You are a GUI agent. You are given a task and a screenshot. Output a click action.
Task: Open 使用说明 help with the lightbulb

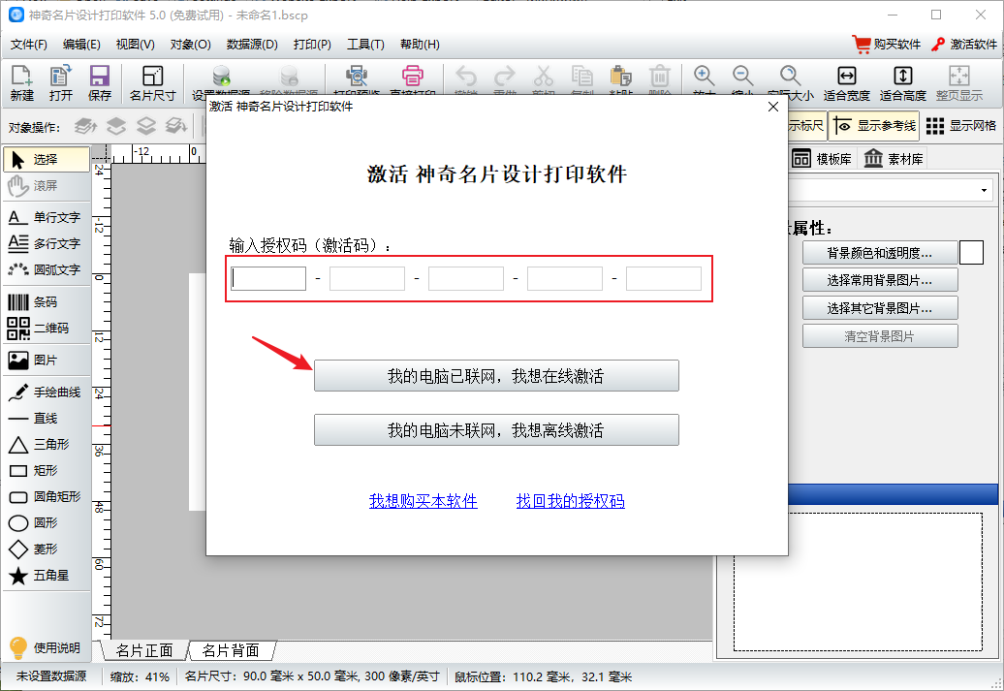[47, 648]
